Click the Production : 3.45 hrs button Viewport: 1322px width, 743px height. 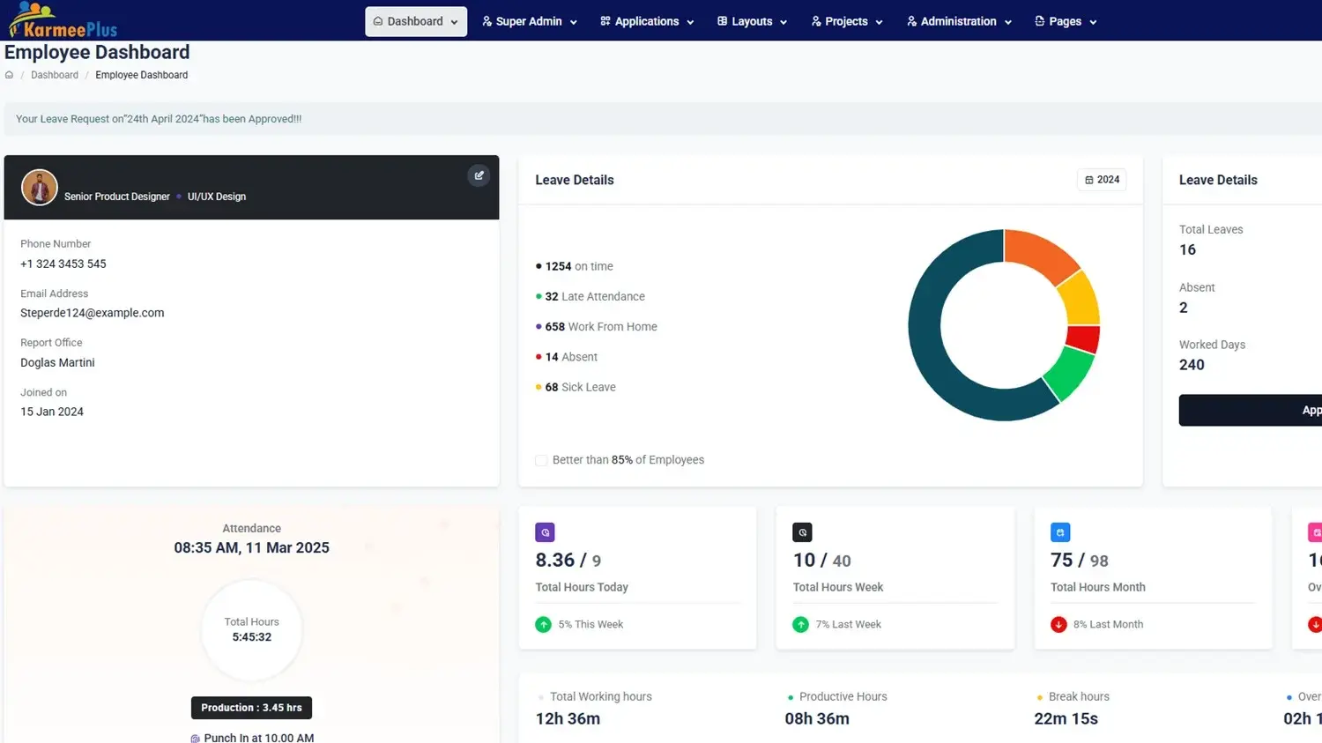point(251,708)
